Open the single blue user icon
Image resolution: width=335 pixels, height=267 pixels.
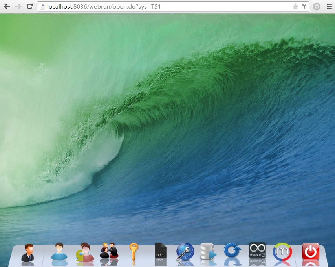point(59,252)
